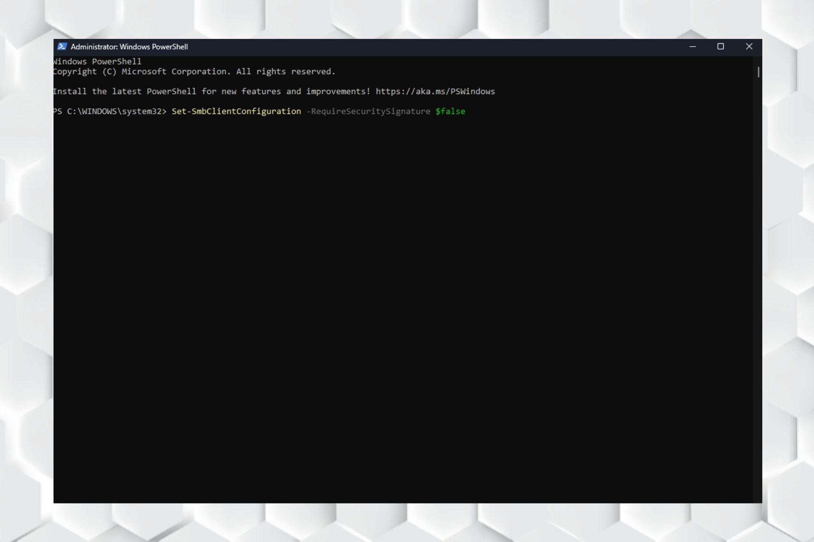814x542 pixels.
Task: Close the Administrator PowerShell window
Action: 749,47
